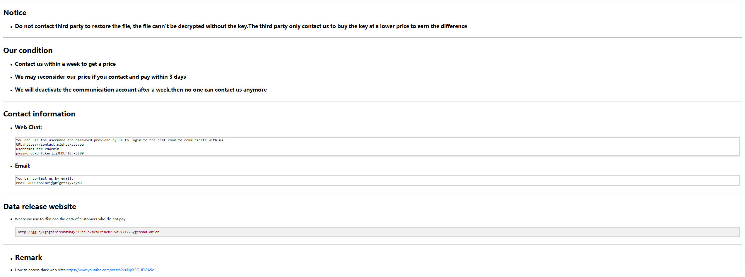
Task: Click the "Email:" bullet label
Action: tap(23, 166)
